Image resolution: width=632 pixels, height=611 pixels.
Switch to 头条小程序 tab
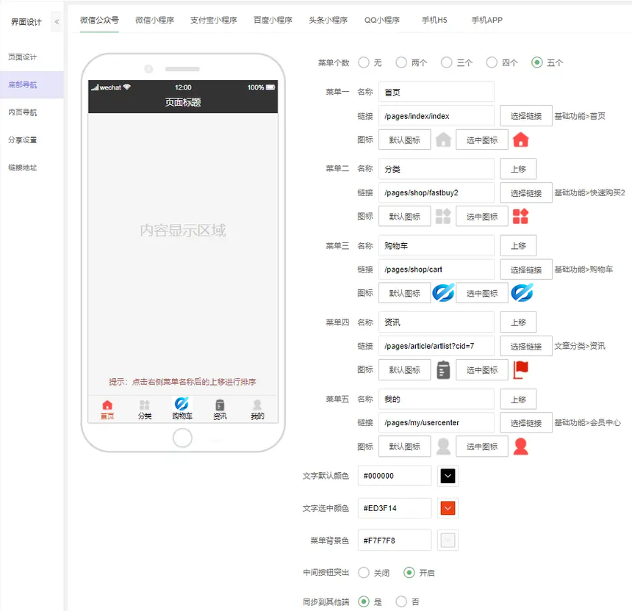point(328,20)
